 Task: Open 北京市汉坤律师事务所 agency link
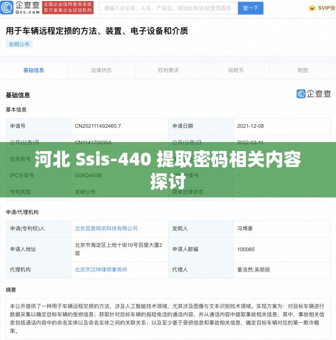pyautogui.click(x=101, y=270)
